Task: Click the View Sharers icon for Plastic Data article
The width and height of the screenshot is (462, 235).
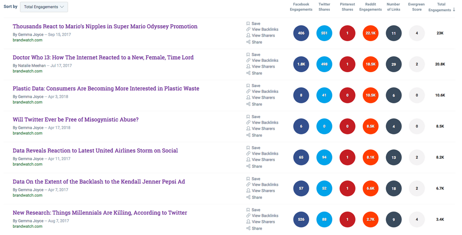Action: pos(248,97)
